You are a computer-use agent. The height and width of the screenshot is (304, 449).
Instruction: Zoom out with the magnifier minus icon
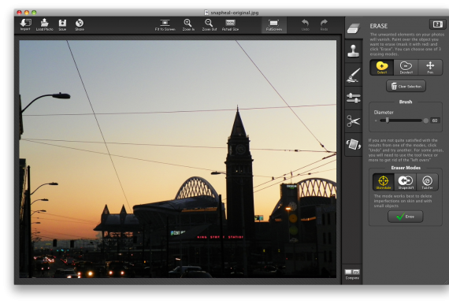pyautogui.click(x=210, y=25)
